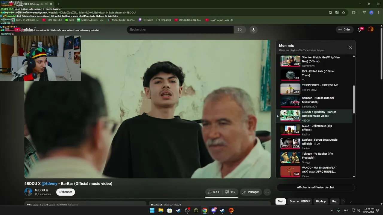
Task: Open (2) Capitano Rap bookmark
Action: click(x=188, y=20)
